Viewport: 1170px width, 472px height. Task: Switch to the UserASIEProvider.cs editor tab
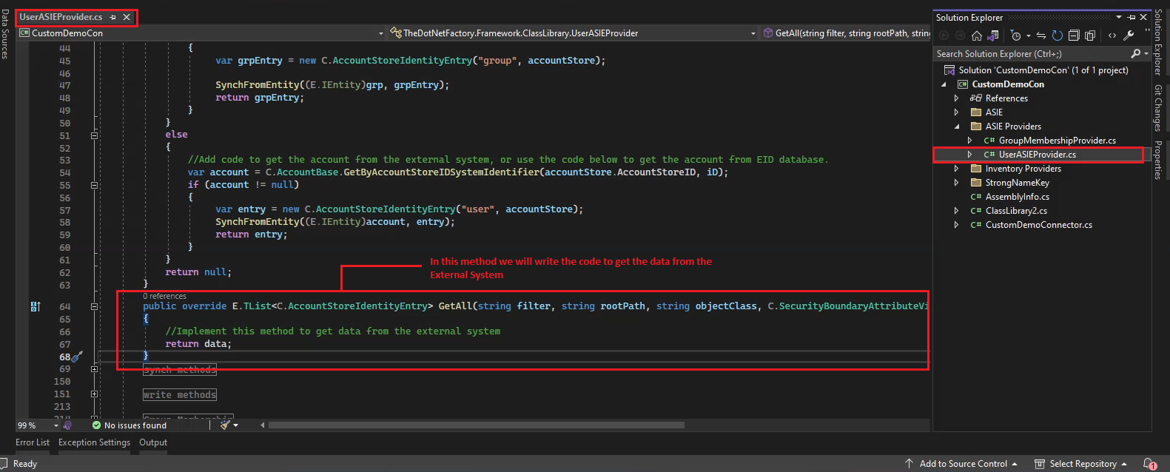pos(61,17)
